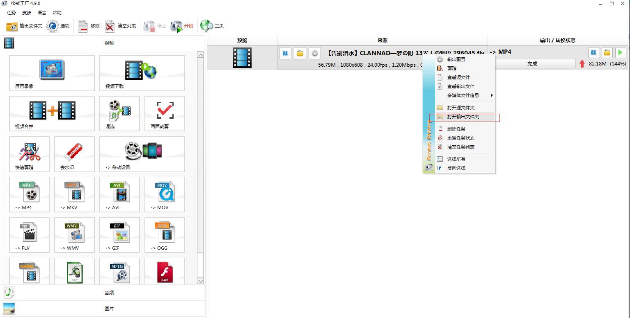Click the gear settings icon in task row
Screen dimensions: 630x318
tap(315, 53)
